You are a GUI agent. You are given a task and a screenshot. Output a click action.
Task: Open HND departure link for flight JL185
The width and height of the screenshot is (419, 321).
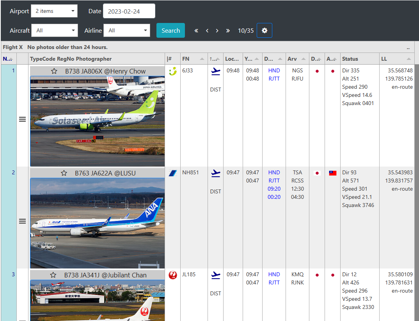(274, 274)
